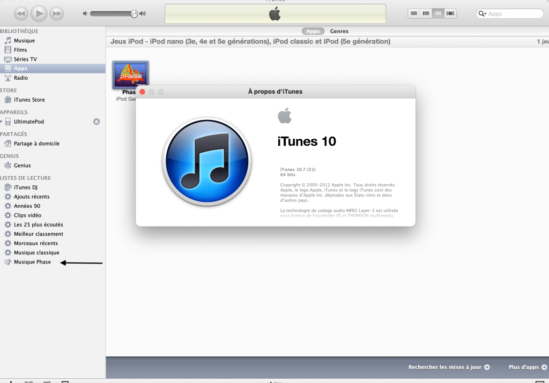Switch to list view mode

[414, 13]
